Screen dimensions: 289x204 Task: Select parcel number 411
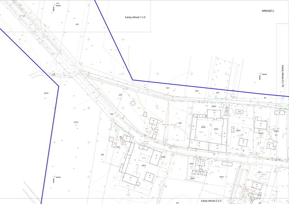[x=58, y=3]
